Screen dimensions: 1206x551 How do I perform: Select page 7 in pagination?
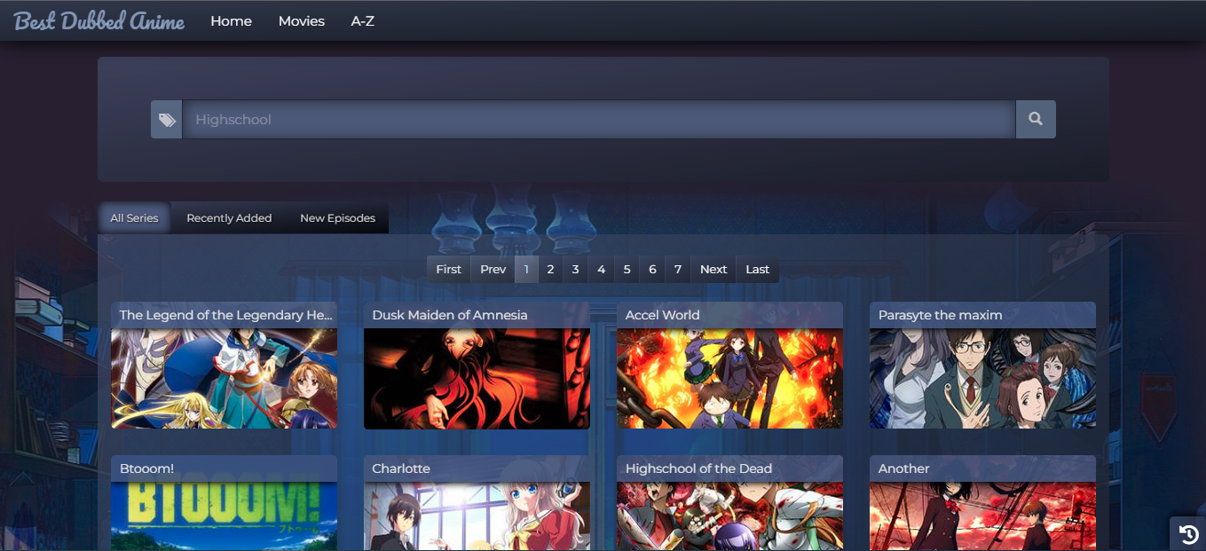tap(678, 270)
